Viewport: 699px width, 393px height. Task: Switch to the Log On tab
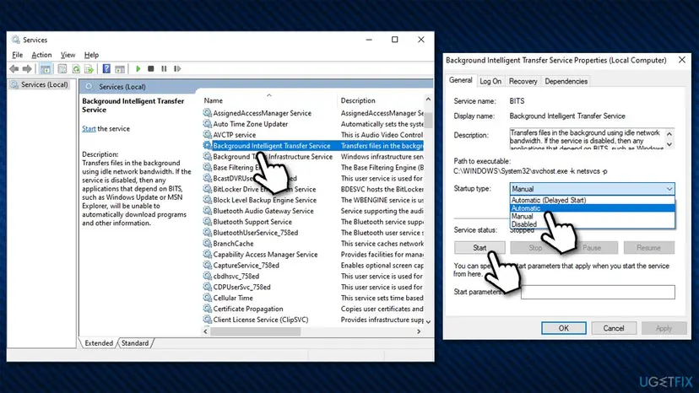[x=490, y=81]
